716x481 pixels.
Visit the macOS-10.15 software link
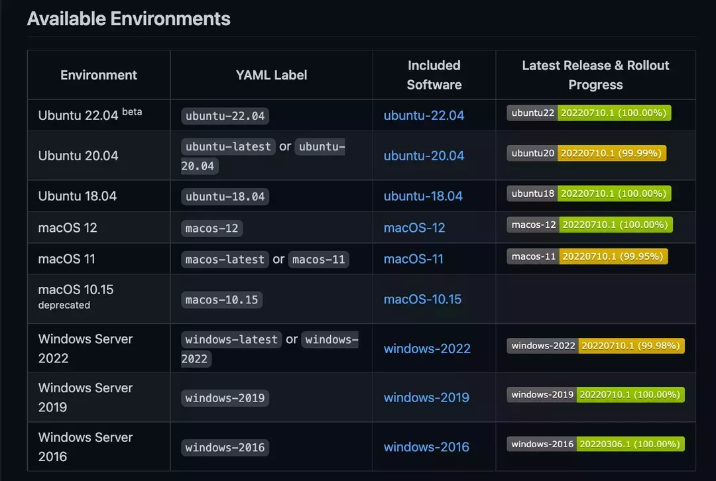(x=422, y=299)
